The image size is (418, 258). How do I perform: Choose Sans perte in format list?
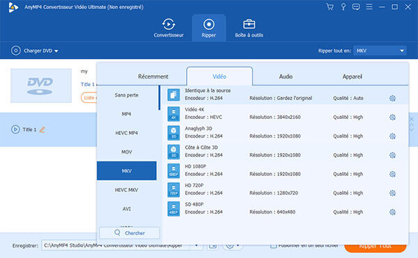click(127, 95)
